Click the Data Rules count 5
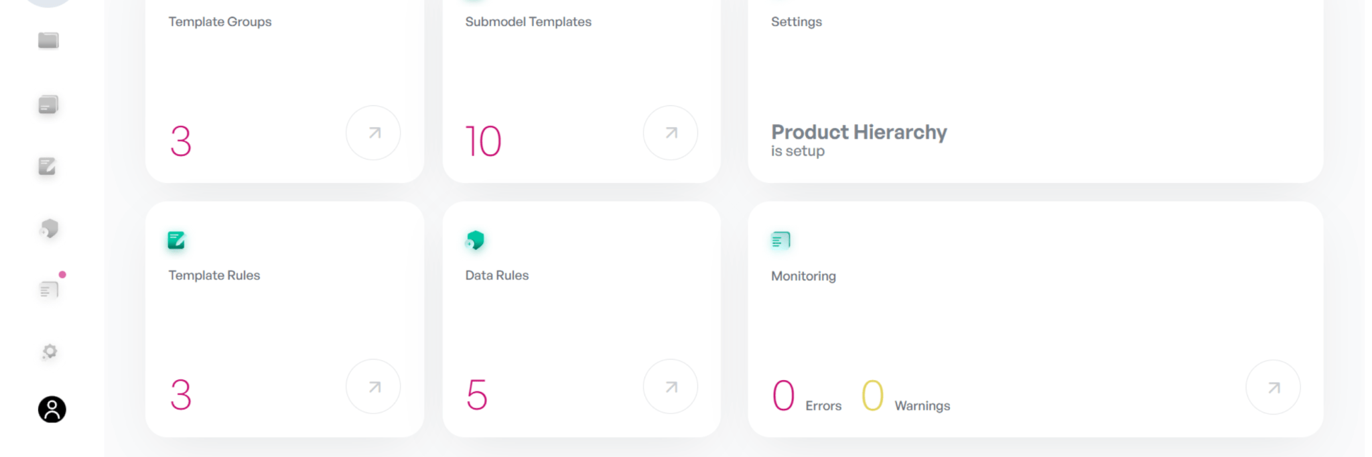The width and height of the screenshot is (1372, 457). (476, 395)
